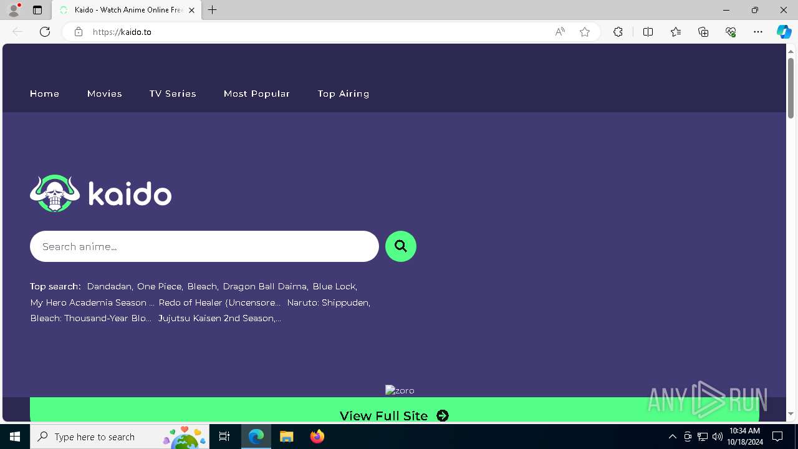Show hidden tray icons chevron
Viewport: 798px width, 449px height.
click(672, 437)
